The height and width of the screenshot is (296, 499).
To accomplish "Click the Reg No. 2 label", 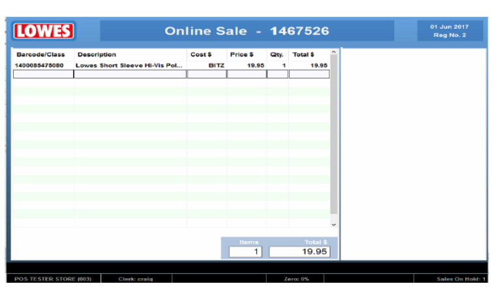I will tap(449, 35).
